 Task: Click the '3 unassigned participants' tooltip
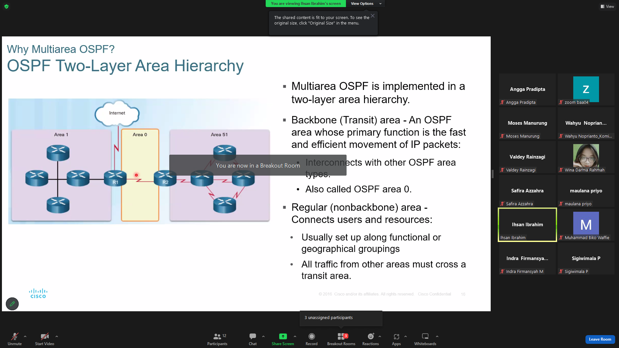341,318
